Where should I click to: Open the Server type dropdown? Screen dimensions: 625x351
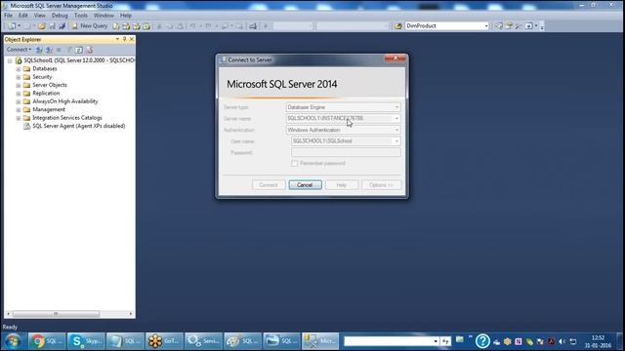click(396, 107)
